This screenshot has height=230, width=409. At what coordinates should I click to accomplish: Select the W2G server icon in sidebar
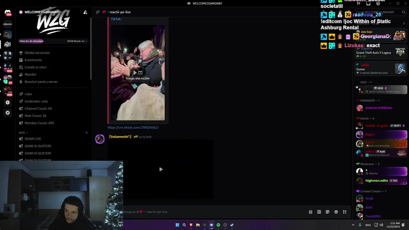click(8, 44)
